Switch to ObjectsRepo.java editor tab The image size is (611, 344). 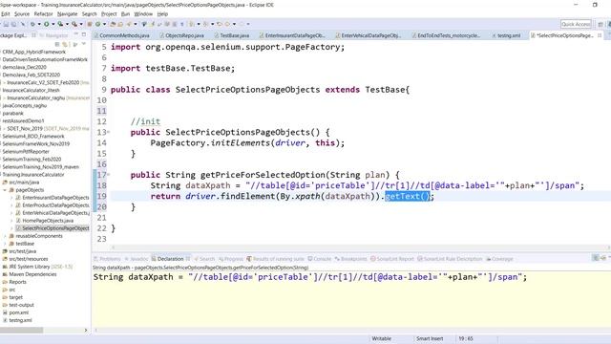click(181, 35)
